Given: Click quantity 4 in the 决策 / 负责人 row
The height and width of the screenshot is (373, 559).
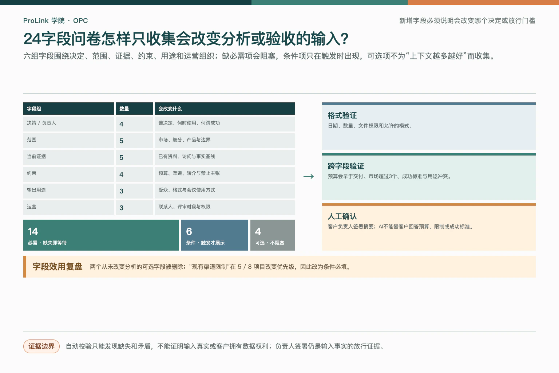Looking at the screenshot, I should 134,124.
